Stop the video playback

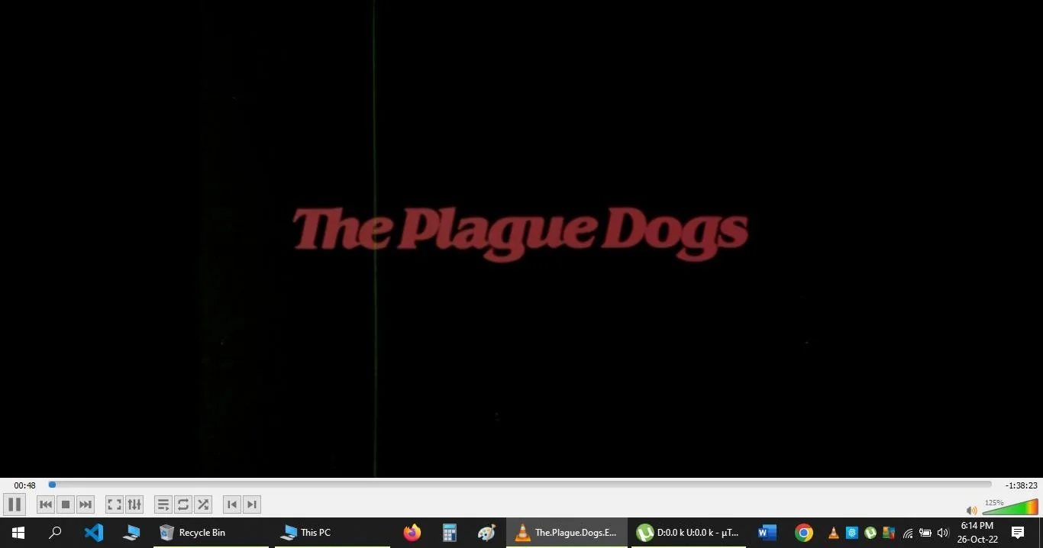coord(66,504)
